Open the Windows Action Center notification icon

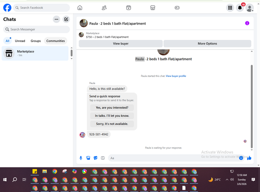[x=253, y=180]
